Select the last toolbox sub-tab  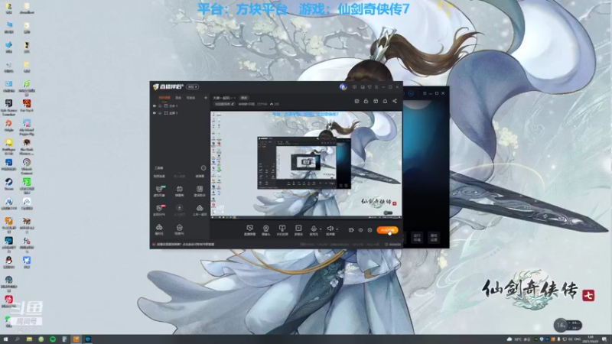pyautogui.click(x=200, y=177)
